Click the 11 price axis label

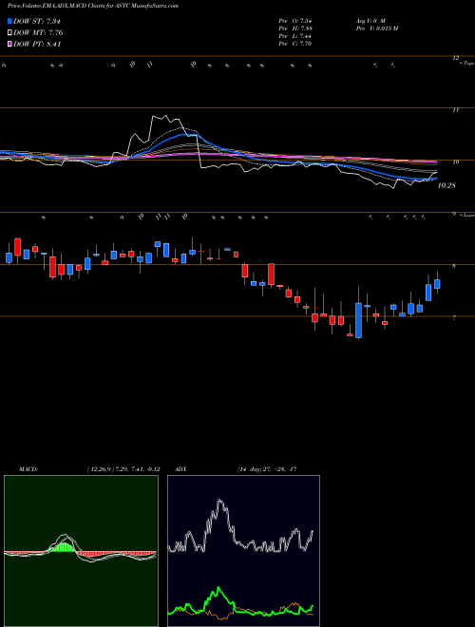(455, 110)
